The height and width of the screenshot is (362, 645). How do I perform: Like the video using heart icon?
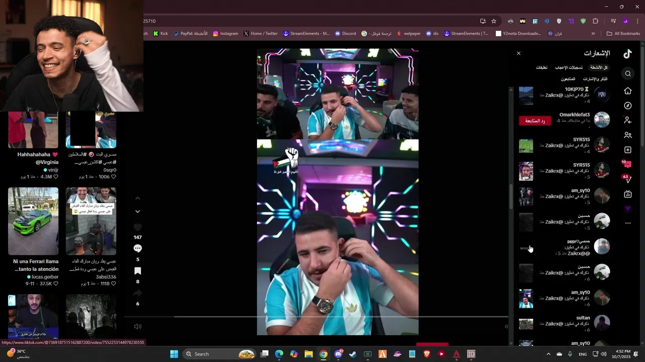tap(138, 227)
